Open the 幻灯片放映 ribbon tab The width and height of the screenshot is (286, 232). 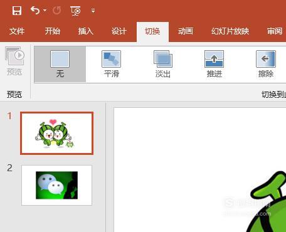coord(230,31)
